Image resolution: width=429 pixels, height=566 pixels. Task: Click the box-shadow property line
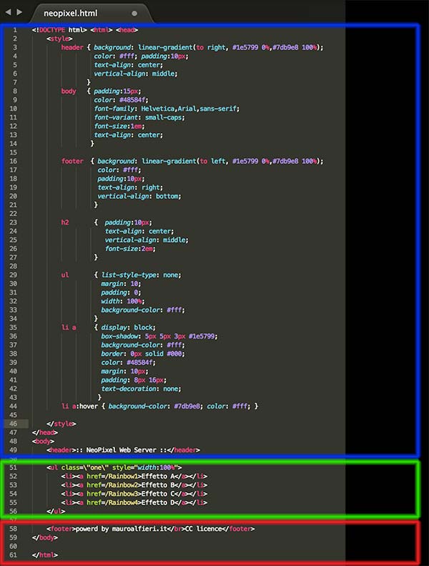point(159,336)
